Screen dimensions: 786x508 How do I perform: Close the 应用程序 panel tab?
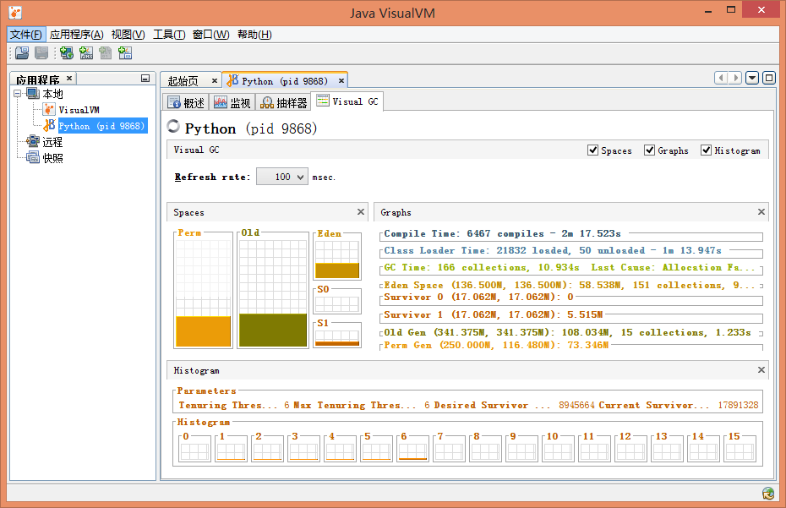[x=69, y=79]
